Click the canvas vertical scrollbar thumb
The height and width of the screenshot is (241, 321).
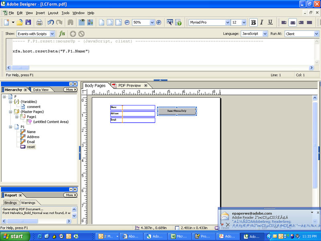coord(315,145)
